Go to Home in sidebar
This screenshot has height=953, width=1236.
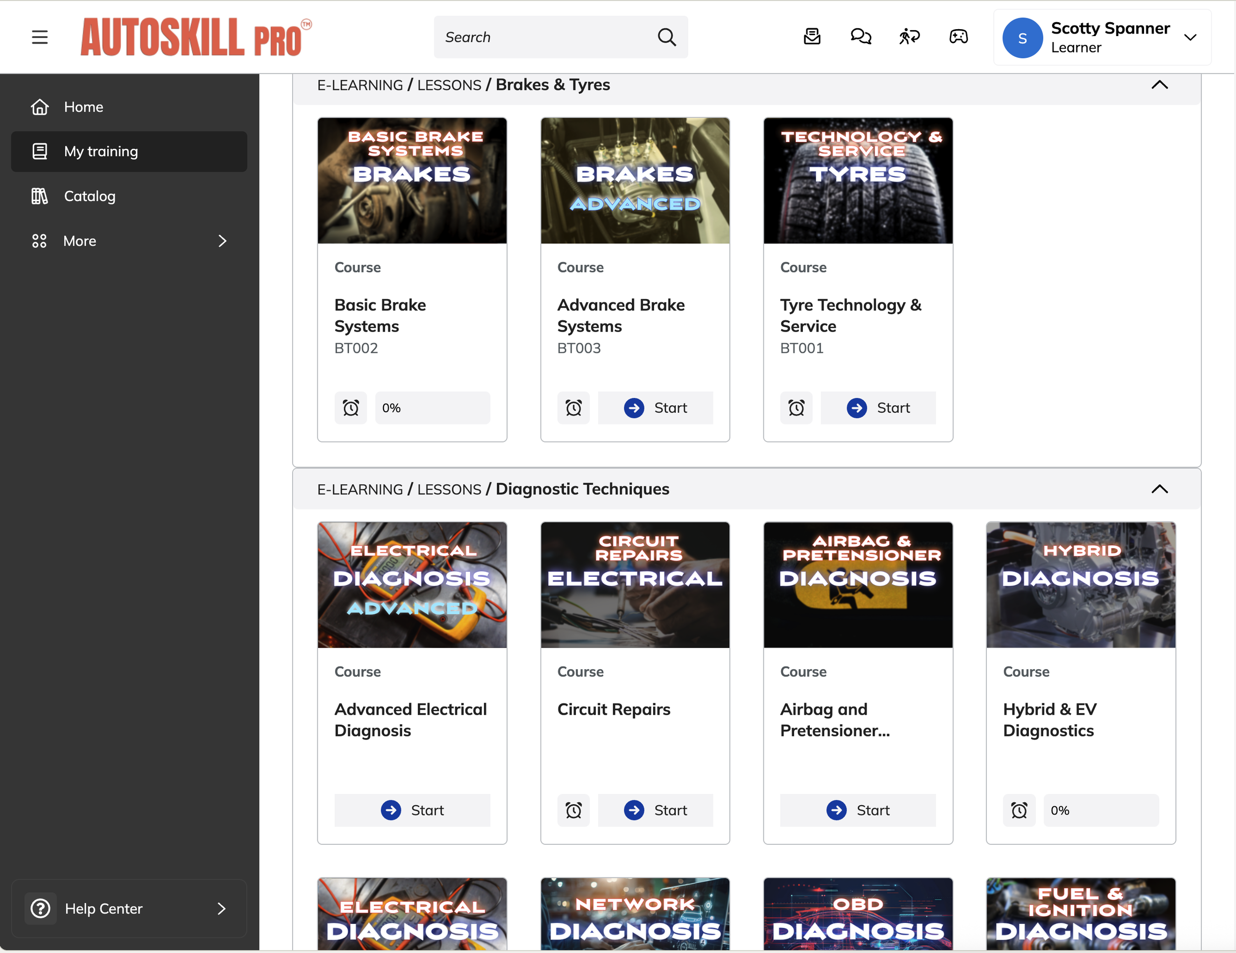[x=83, y=107]
